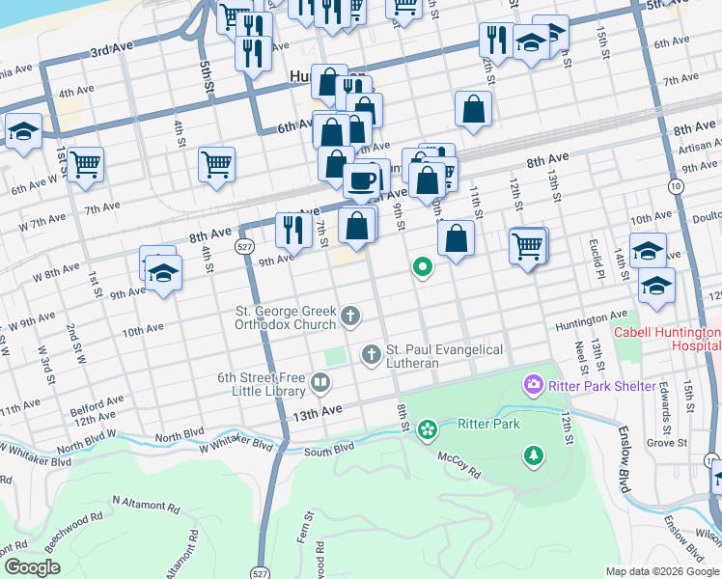Image resolution: width=722 pixels, height=579 pixels.
Task: Click the restaurant marker beside 12th St at top
Action: pos(497,41)
